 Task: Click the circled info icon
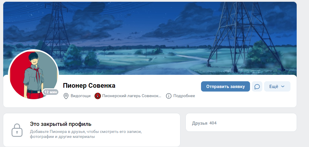tap(169, 96)
